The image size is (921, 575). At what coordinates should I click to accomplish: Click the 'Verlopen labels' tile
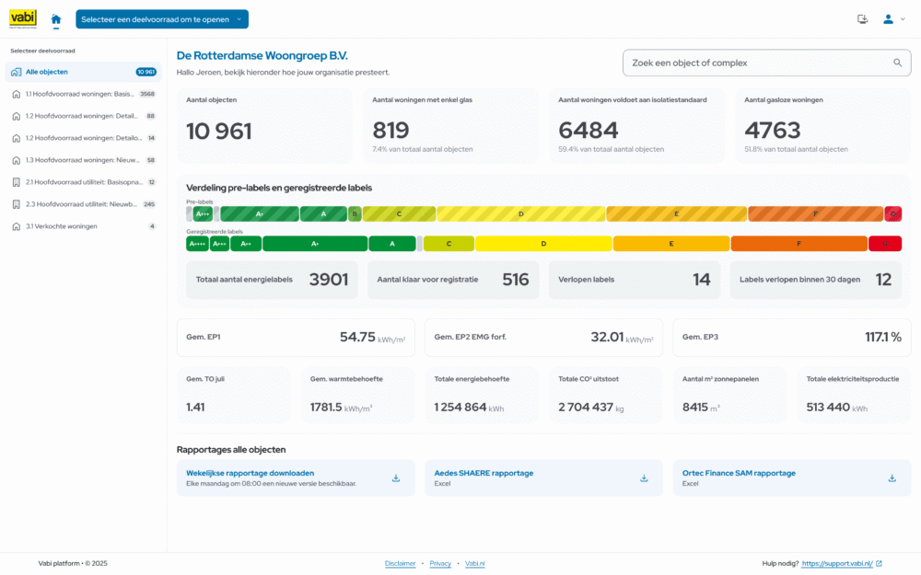(x=635, y=280)
